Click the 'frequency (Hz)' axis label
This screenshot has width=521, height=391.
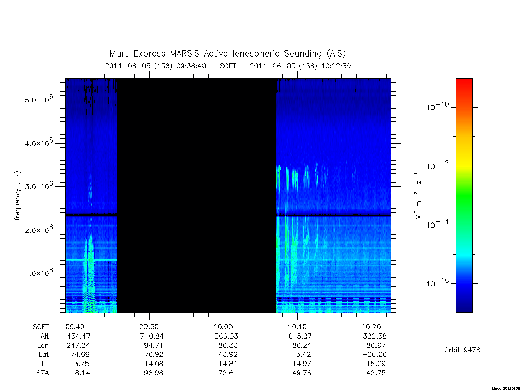[x=18, y=196]
